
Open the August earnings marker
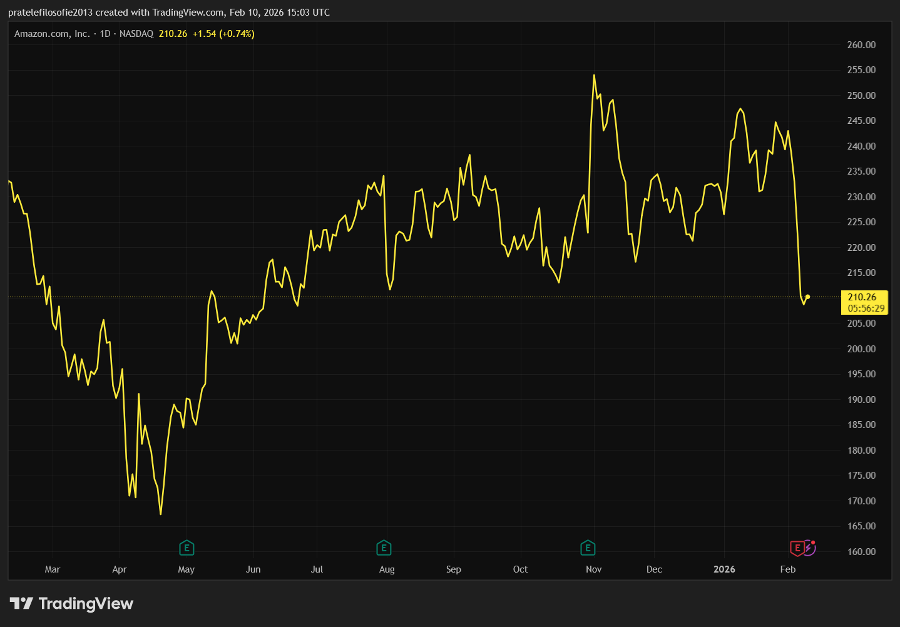point(384,548)
